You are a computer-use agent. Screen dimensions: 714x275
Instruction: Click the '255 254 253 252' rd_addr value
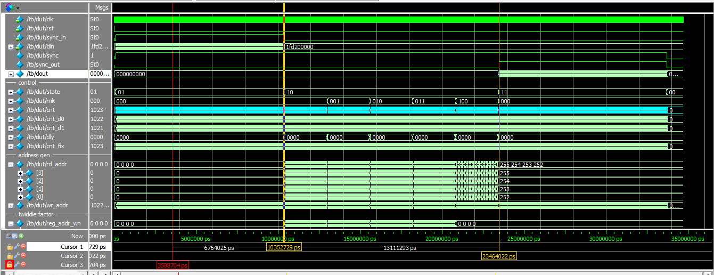click(x=522, y=165)
